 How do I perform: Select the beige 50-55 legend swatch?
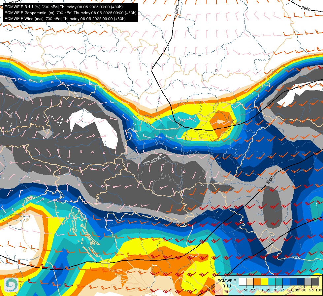pyautogui.click(x=250, y=282)
